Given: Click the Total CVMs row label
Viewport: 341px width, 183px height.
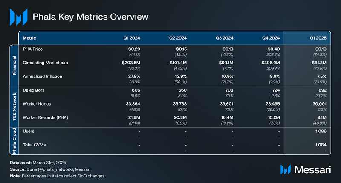Looking at the screenshot, I should [x=34, y=146].
